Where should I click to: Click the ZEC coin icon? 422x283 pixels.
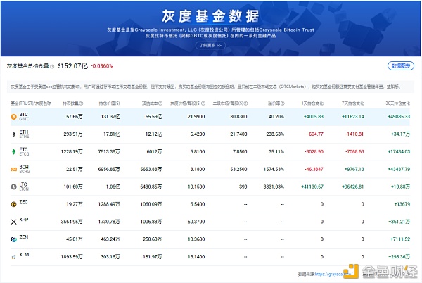point(14,204)
